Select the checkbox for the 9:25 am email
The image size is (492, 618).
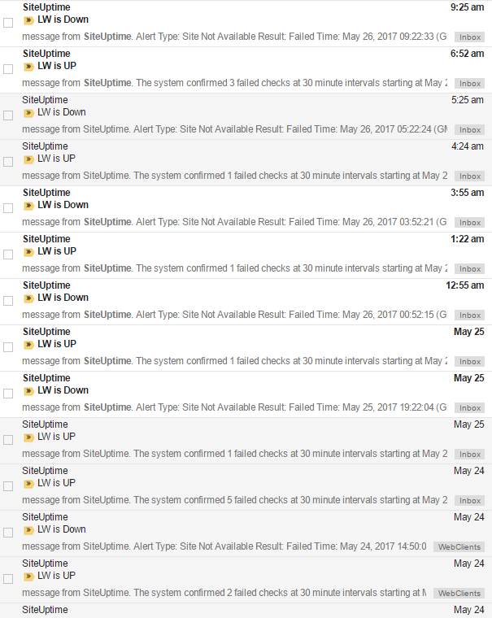pyautogui.click(x=8, y=23)
